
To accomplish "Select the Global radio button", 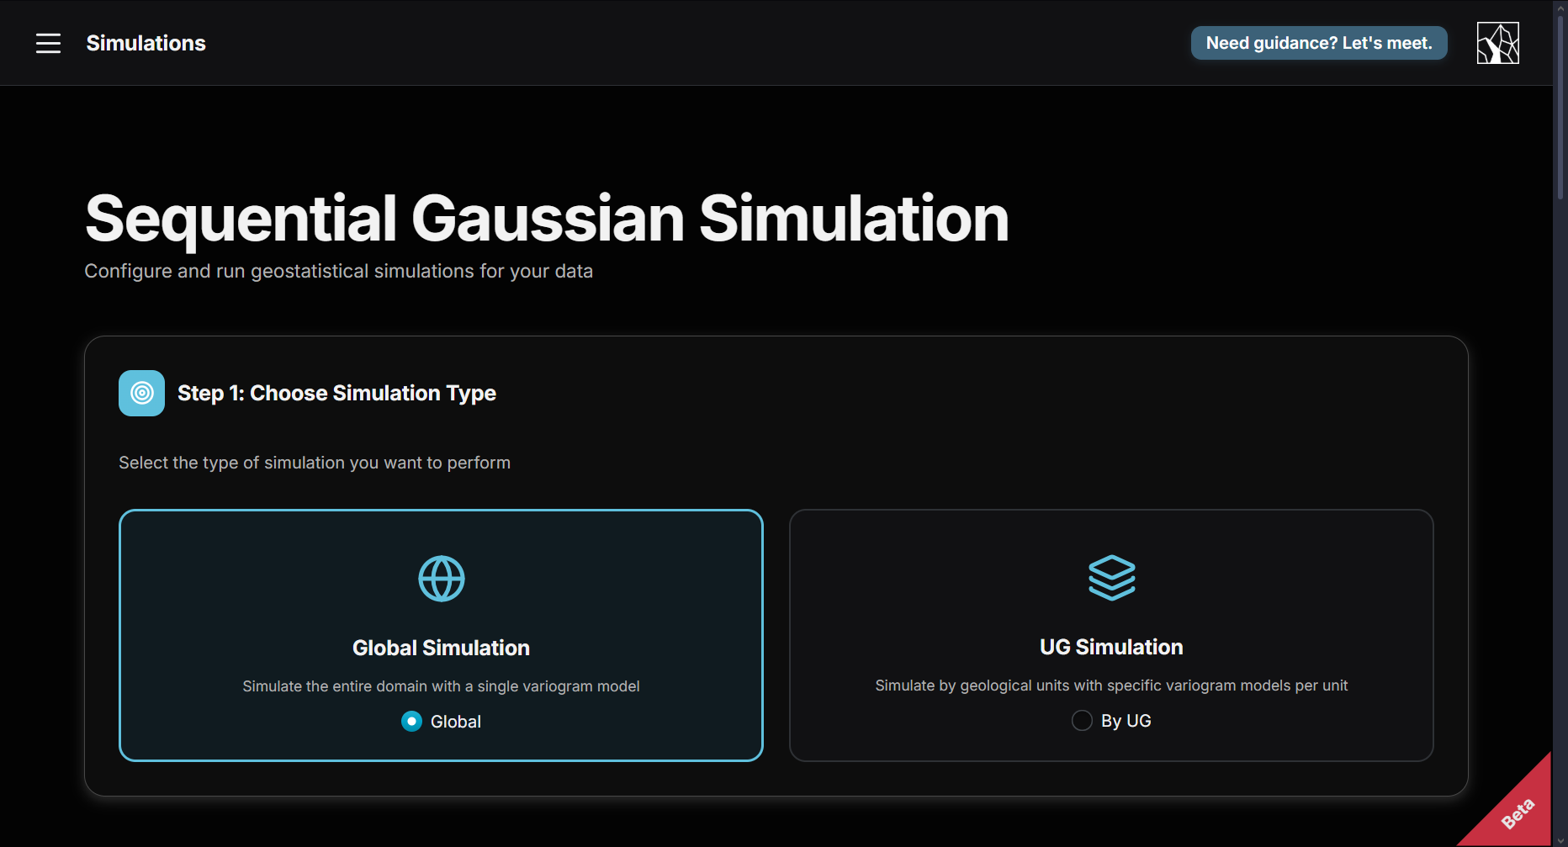I will click(411, 722).
